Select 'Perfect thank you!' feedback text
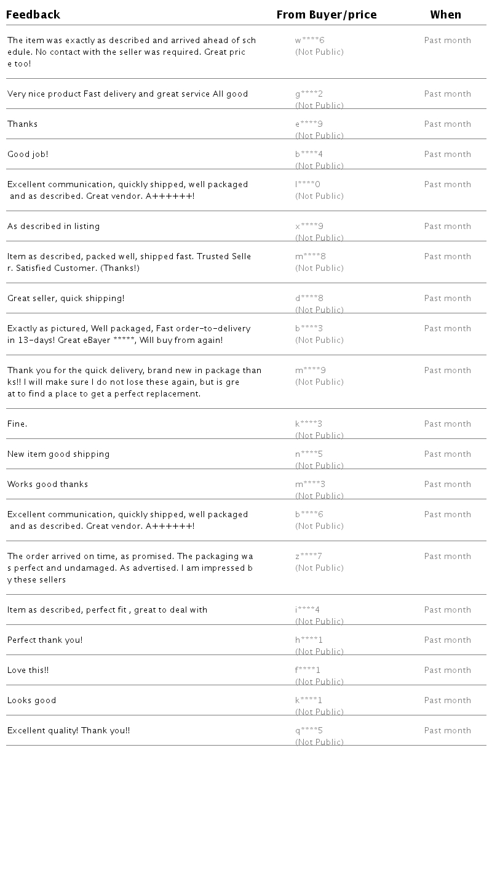492x894 pixels. click(45, 640)
